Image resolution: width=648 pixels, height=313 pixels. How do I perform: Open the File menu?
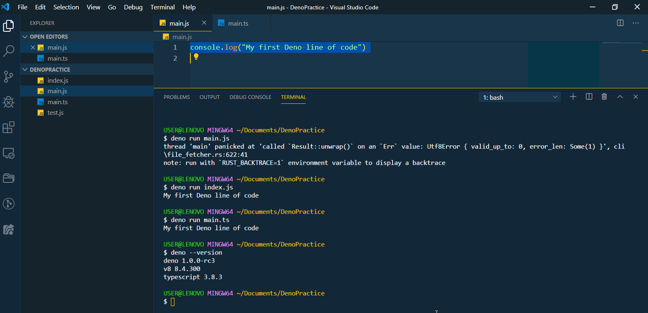point(23,7)
